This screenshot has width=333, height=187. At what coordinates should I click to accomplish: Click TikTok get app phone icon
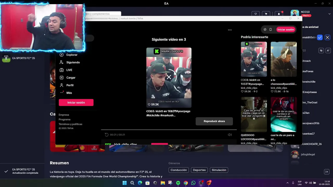tap(271, 30)
